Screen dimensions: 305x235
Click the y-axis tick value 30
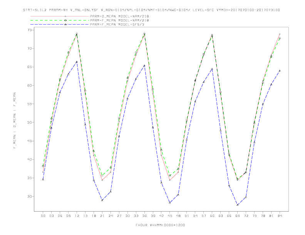[x=30, y=197]
